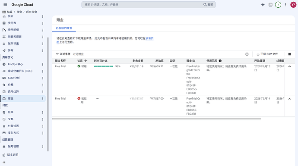Click the 承诺使用折扣 (CUD) sidebar icon
Viewport: 298px width, 166px height.
click(4, 71)
